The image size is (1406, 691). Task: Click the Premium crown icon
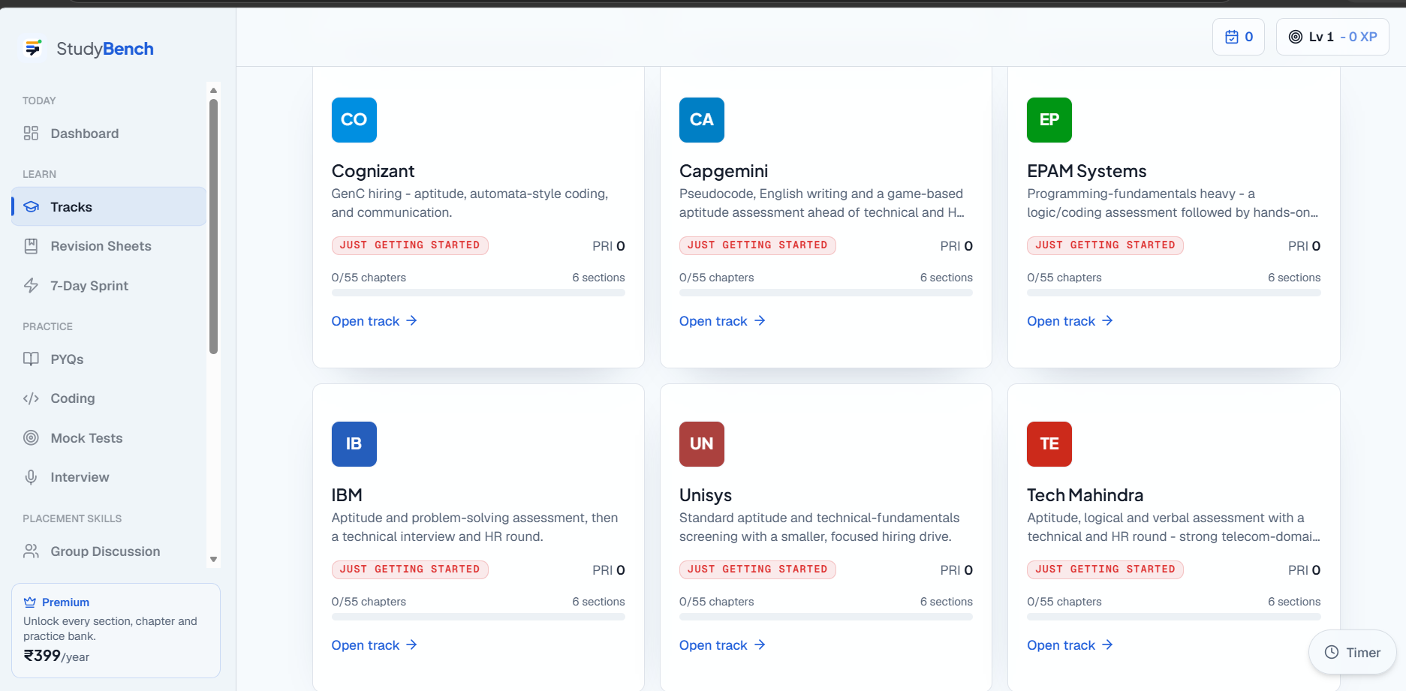[30, 602]
